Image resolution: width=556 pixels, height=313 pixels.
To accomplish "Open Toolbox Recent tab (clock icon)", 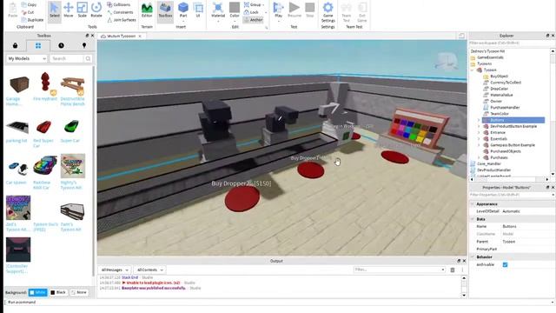I will click(61, 45).
